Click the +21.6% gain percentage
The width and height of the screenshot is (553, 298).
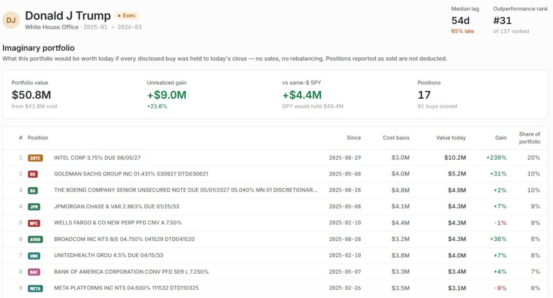pos(157,106)
